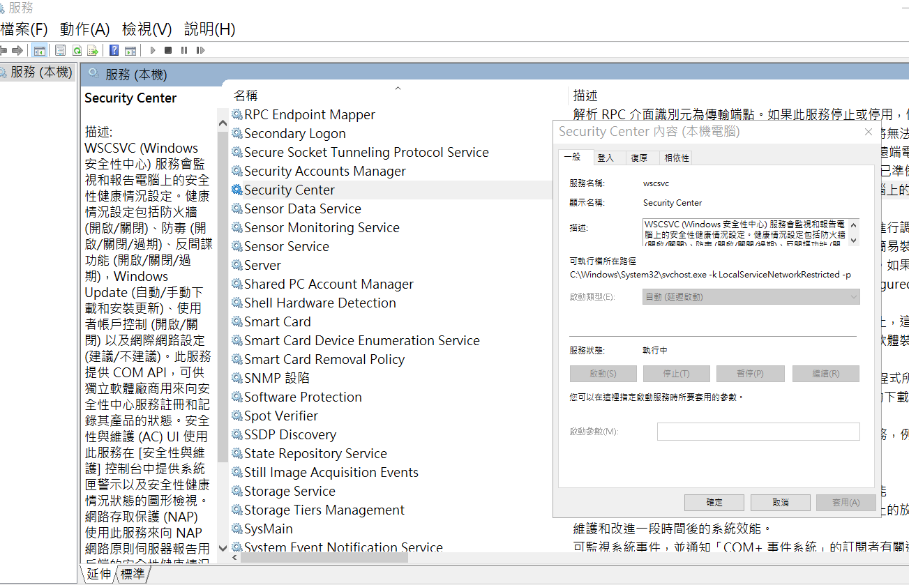
Task: Click the 繼續(R) button
Action: [x=825, y=374]
